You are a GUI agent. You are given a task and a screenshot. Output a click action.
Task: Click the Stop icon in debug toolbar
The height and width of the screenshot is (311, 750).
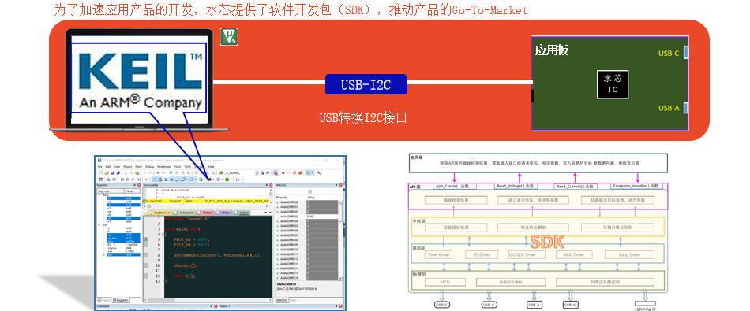point(114,180)
